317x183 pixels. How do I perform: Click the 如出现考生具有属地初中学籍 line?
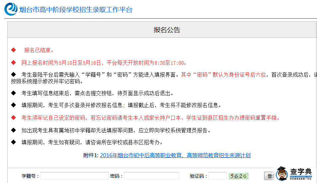pyautogui.click(x=116, y=131)
